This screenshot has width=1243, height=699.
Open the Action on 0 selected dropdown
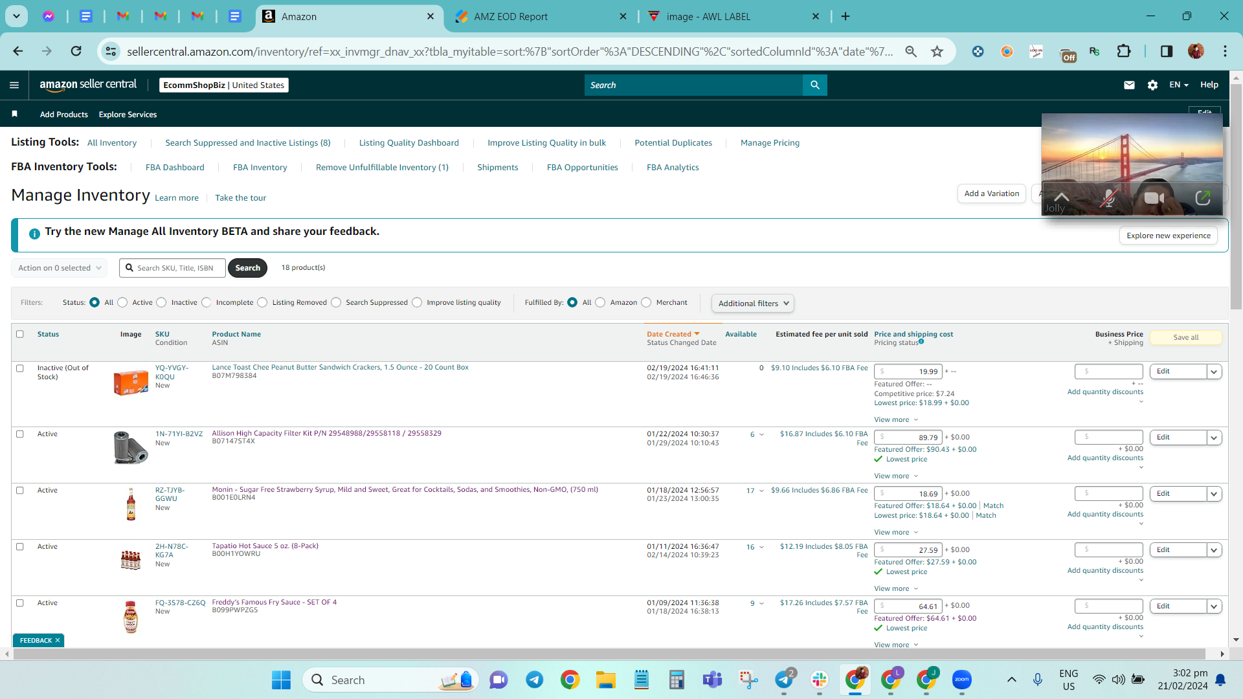tap(60, 268)
